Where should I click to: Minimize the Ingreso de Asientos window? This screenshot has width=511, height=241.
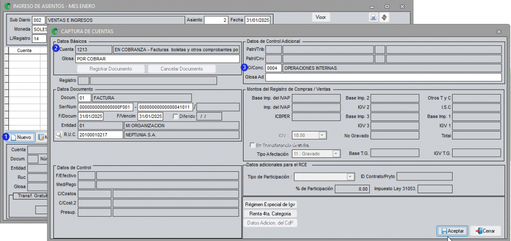pyautogui.click(x=372, y=6)
